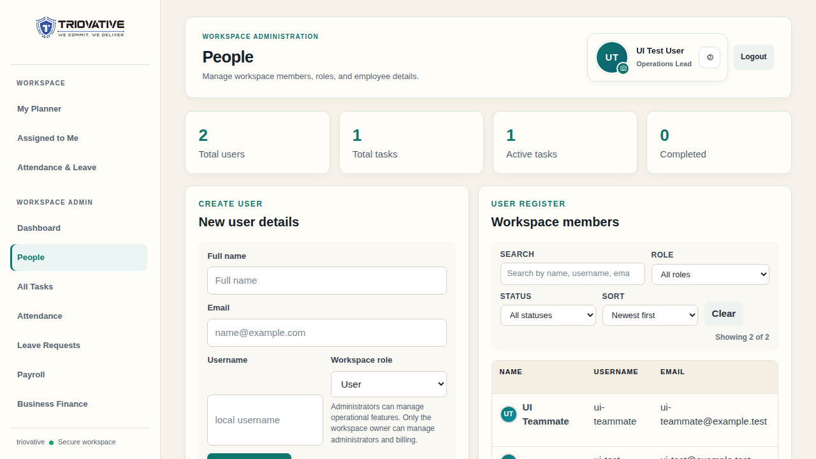The width and height of the screenshot is (816, 459).
Task: Select People in the sidebar
Action: pos(79,258)
